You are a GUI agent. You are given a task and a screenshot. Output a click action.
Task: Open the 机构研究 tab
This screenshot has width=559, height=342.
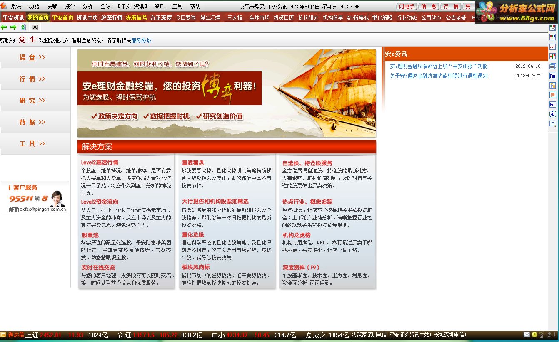tap(308, 17)
